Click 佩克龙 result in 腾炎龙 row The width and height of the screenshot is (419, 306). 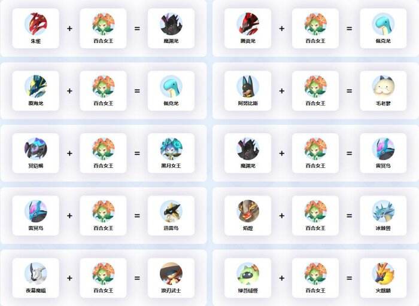coord(383,28)
